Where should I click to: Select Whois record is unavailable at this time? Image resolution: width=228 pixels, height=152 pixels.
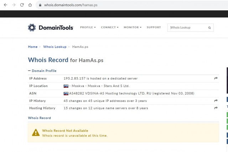pyautogui.click(x=75, y=136)
